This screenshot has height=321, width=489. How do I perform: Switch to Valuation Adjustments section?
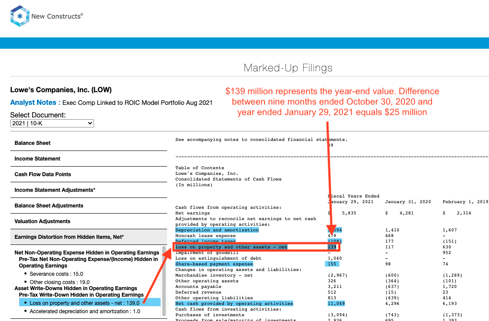pyautogui.click(x=89, y=221)
